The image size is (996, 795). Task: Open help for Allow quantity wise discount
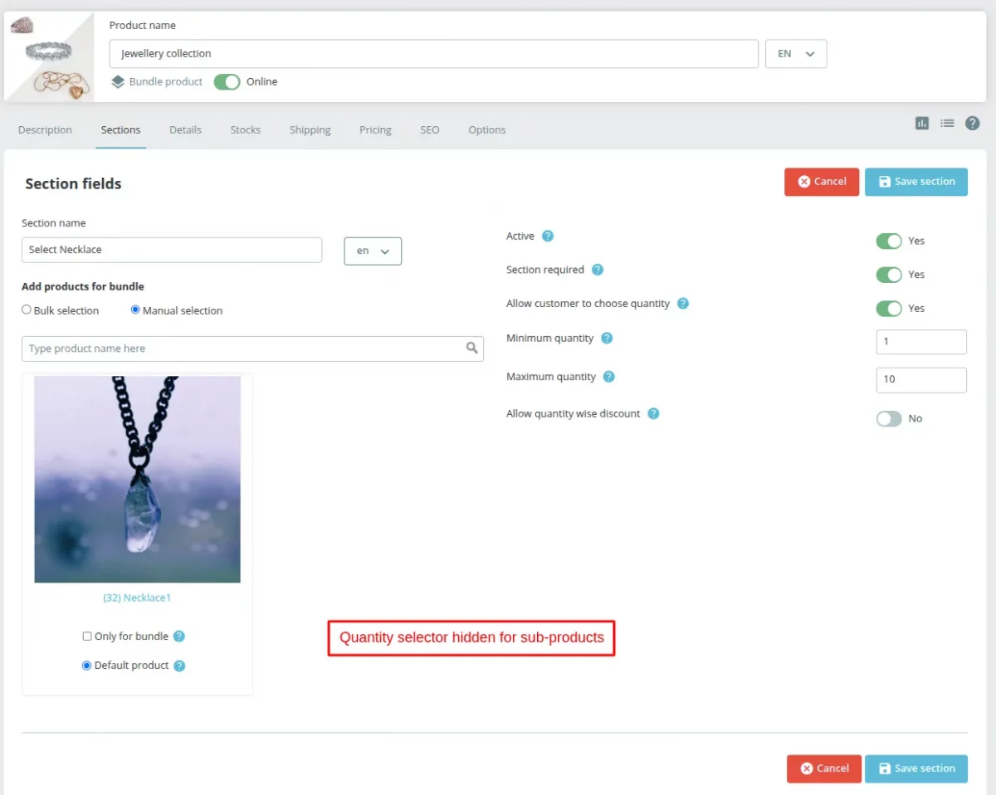coord(653,413)
